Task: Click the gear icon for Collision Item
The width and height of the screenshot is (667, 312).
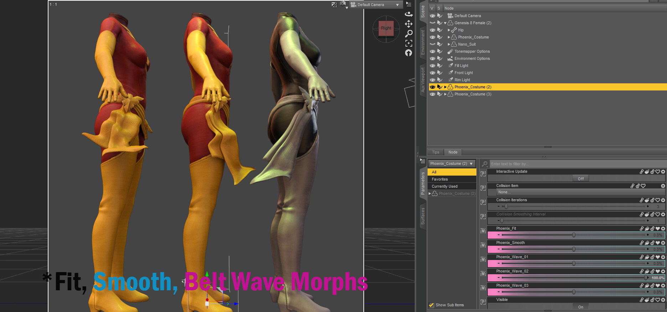Action: (x=663, y=186)
